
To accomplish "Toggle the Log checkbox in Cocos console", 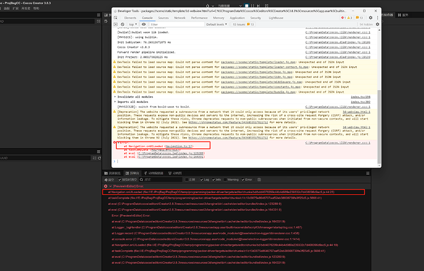I will click(202, 180).
